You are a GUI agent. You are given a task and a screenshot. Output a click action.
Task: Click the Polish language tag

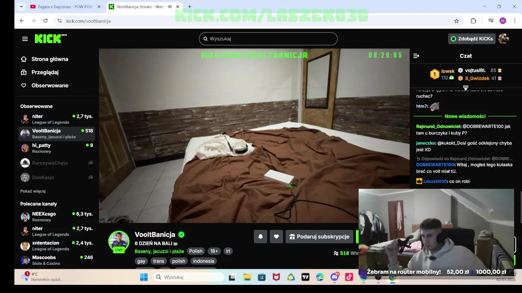click(196, 251)
